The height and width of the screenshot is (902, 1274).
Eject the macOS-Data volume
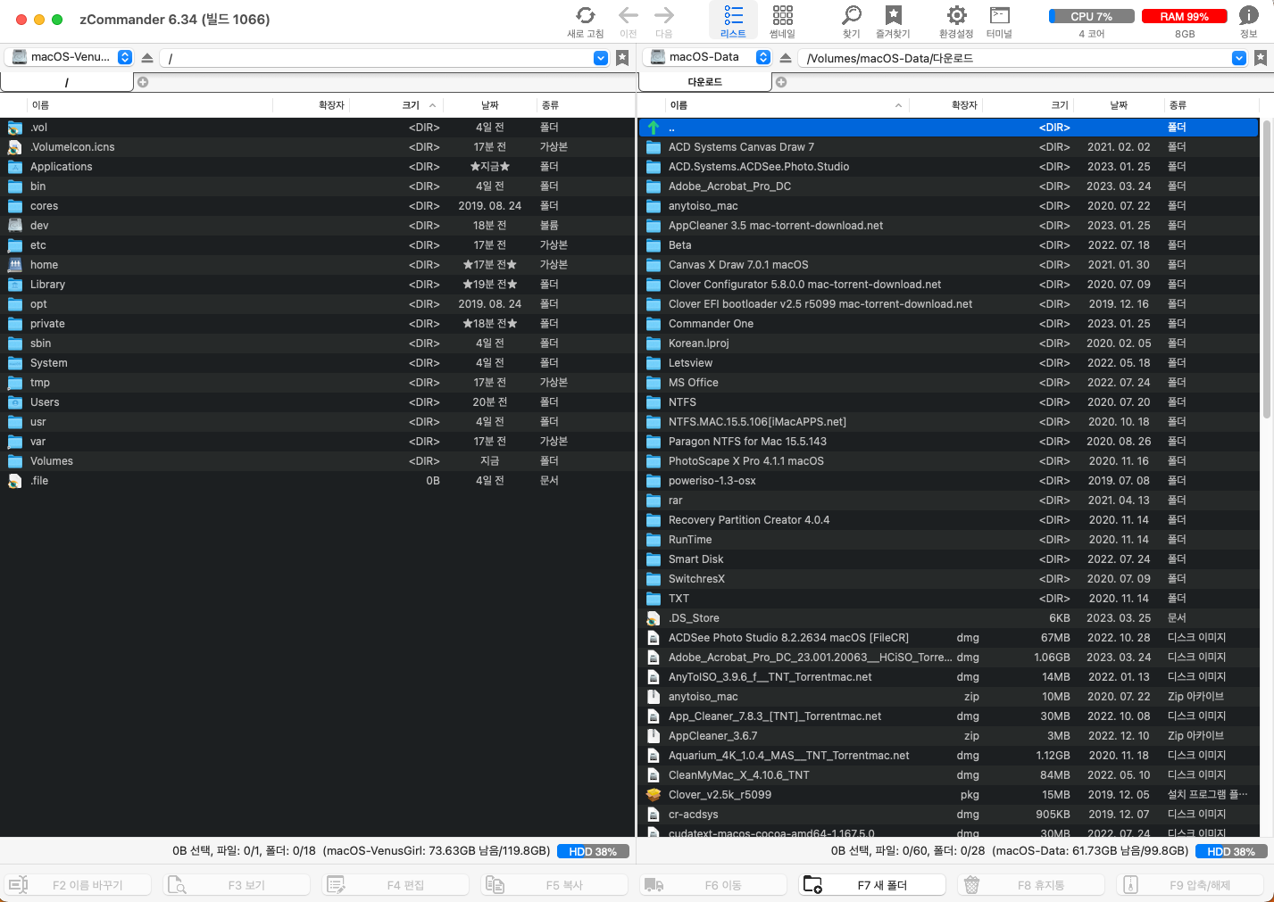click(x=786, y=58)
